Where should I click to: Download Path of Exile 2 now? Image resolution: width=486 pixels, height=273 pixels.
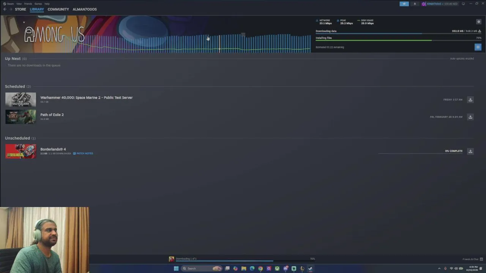click(470, 117)
